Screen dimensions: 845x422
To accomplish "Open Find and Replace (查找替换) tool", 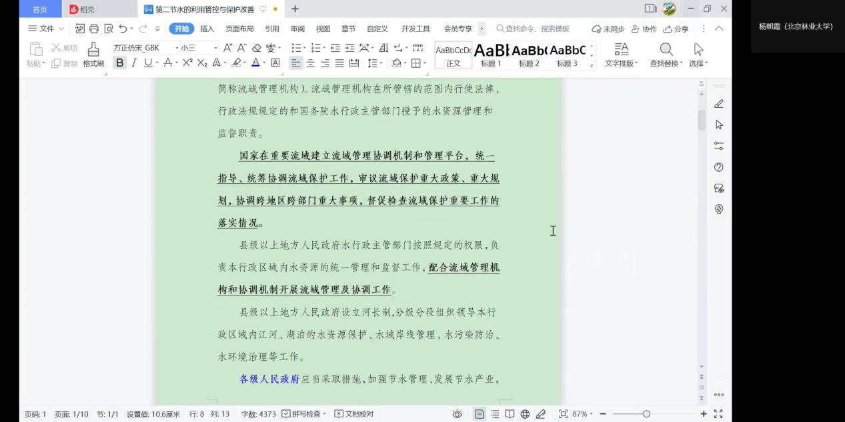I will coord(666,55).
